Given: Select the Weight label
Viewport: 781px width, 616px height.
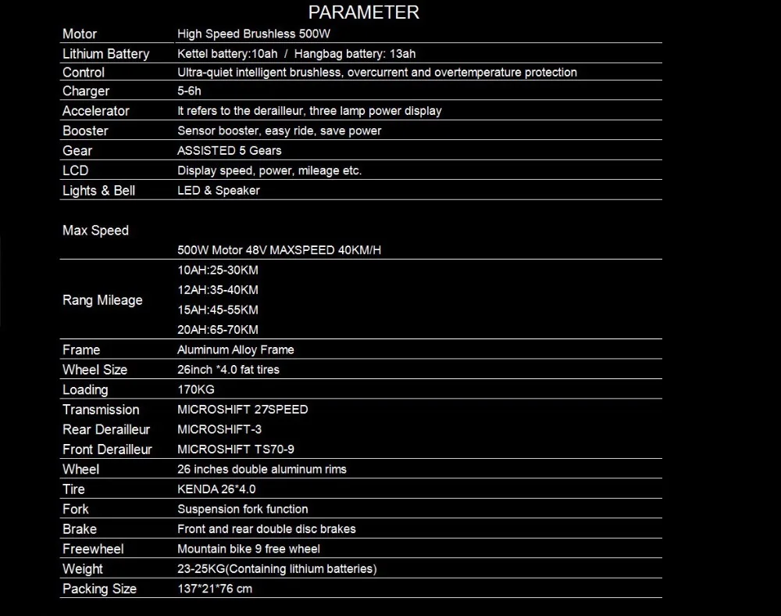Looking at the screenshot, I should point(83,569).
